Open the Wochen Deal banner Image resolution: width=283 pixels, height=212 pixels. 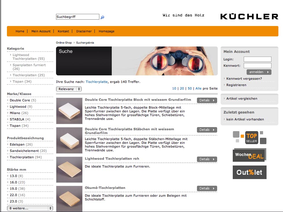tap(249, 155)
